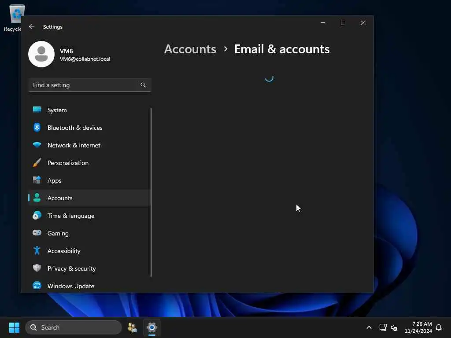Close the Settings window

click(363, 23)
